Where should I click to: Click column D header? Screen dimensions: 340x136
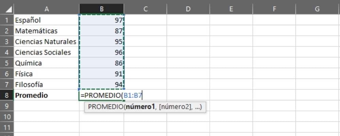[188, 9]
